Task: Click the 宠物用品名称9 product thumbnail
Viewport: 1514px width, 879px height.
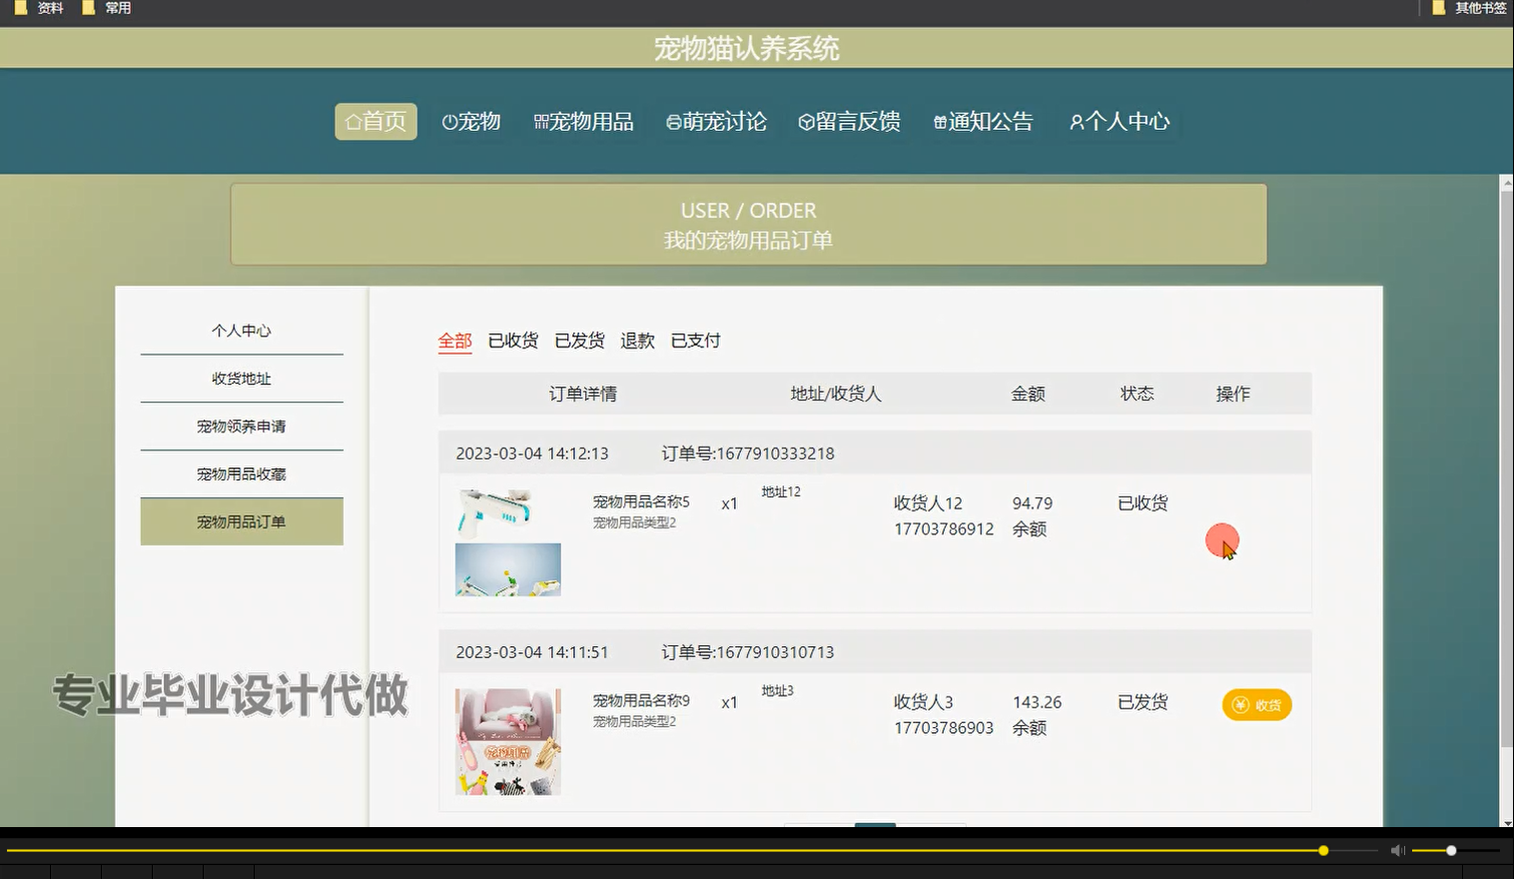Action: (x=507, y=740)
